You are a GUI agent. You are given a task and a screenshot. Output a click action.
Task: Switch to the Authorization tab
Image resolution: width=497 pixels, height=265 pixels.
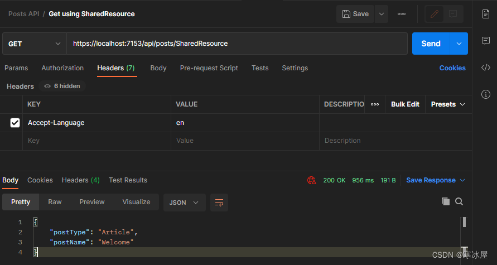(x=62, y=68)
